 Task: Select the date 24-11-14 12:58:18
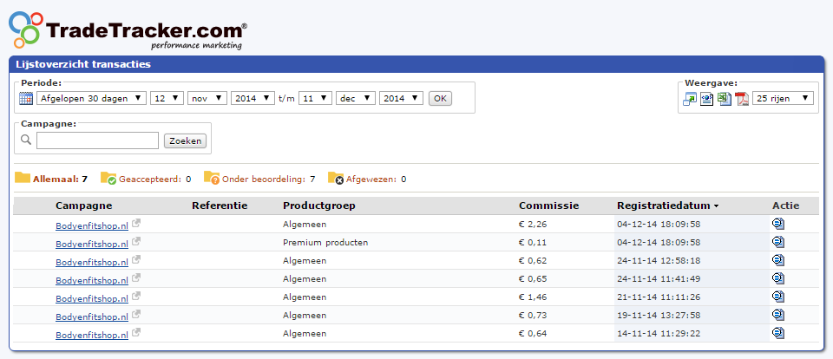pyautogui.click(x=659, y=261)
